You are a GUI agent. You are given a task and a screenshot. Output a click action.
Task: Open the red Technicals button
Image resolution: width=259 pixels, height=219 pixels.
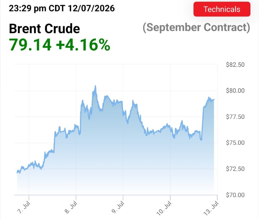pos(222,9)
